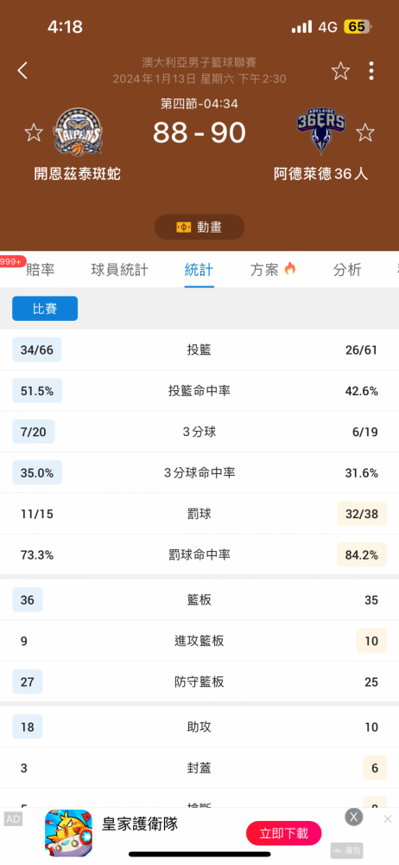Switch to the 球員統計 tab

click(119, 270)
